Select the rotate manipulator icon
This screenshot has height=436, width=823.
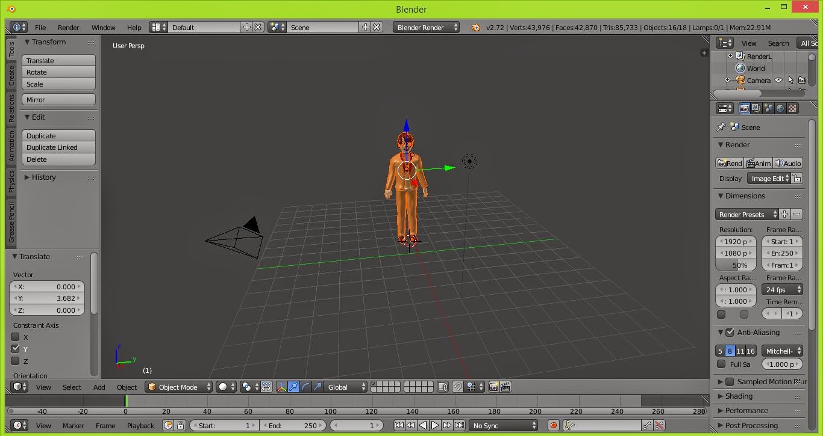[306, 387]
